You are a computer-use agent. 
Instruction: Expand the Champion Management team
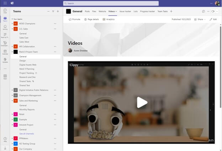click(12, 96)
